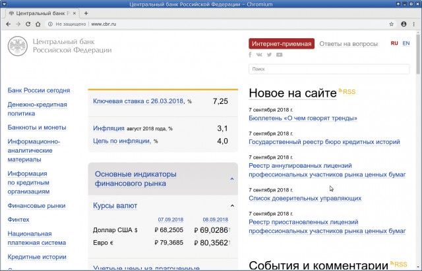The width and height of the screenshot is (422, 271).
Task: Open the Facebook social icon
Action: click(x=250, y=55)
